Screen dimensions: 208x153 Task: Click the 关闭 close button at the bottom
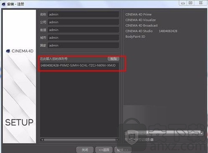(x=85, y=150)
